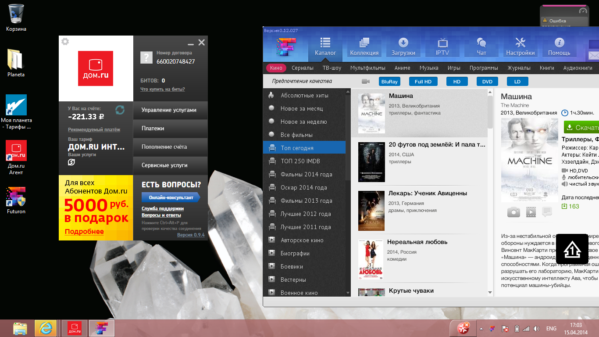This screenshot has width=599, height=337.
Task: Click the trailer play icon under the Машина poster
Action: pyautogui.click(x=531, y=212)
